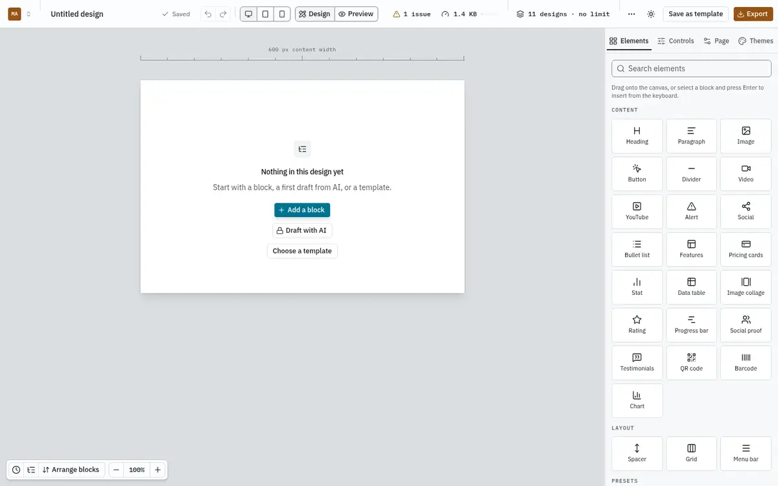Add a Button element
The image size is (778, 486).
[x=637, y=174]
